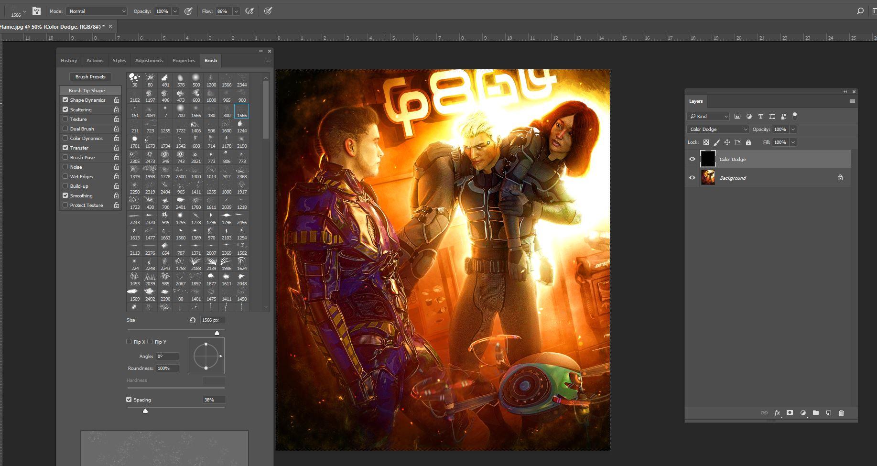877x466 pixels.
Task: Enable airbrush-style build-up icon next to Flow
Action: (249, 11)
